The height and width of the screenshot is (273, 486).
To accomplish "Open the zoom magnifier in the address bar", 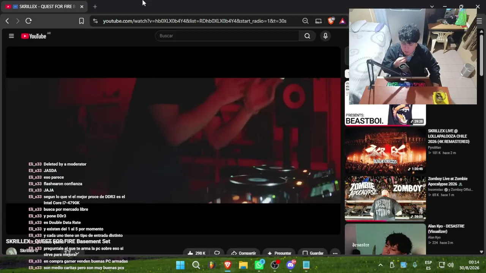I will click(x=305, y=21).
